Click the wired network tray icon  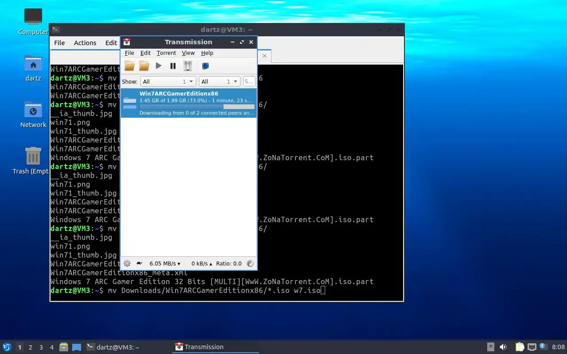tap(532, 347)
